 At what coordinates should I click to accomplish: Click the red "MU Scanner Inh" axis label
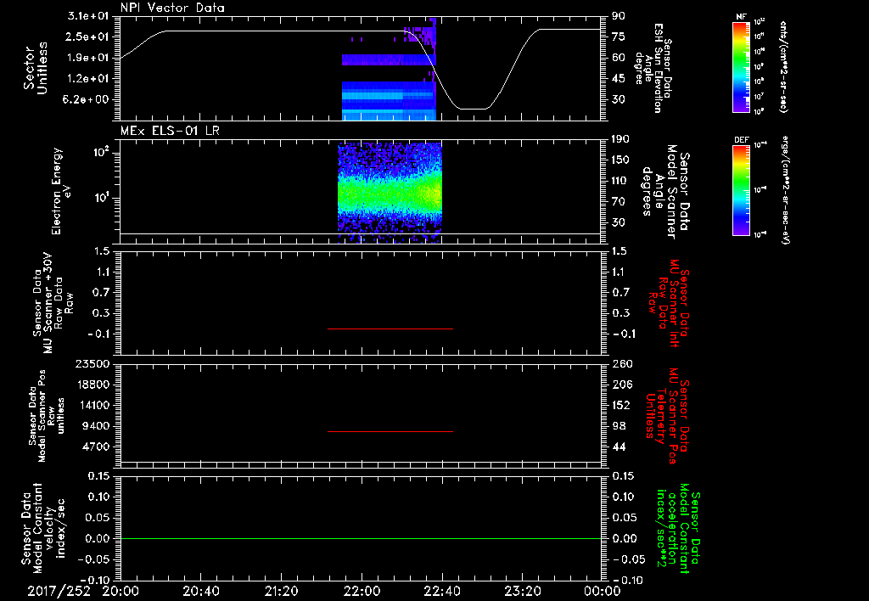pyautogui.click(x=668, y=303)
